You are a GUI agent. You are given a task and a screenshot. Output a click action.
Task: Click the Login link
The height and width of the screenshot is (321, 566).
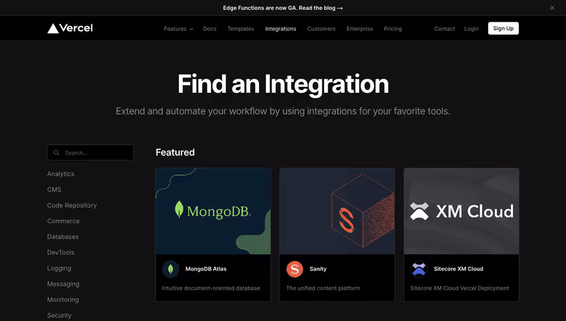click(x=471, y=29)
